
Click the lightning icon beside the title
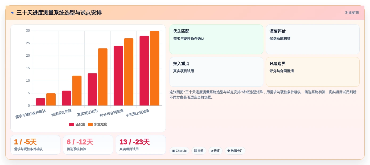pos(13,13)
